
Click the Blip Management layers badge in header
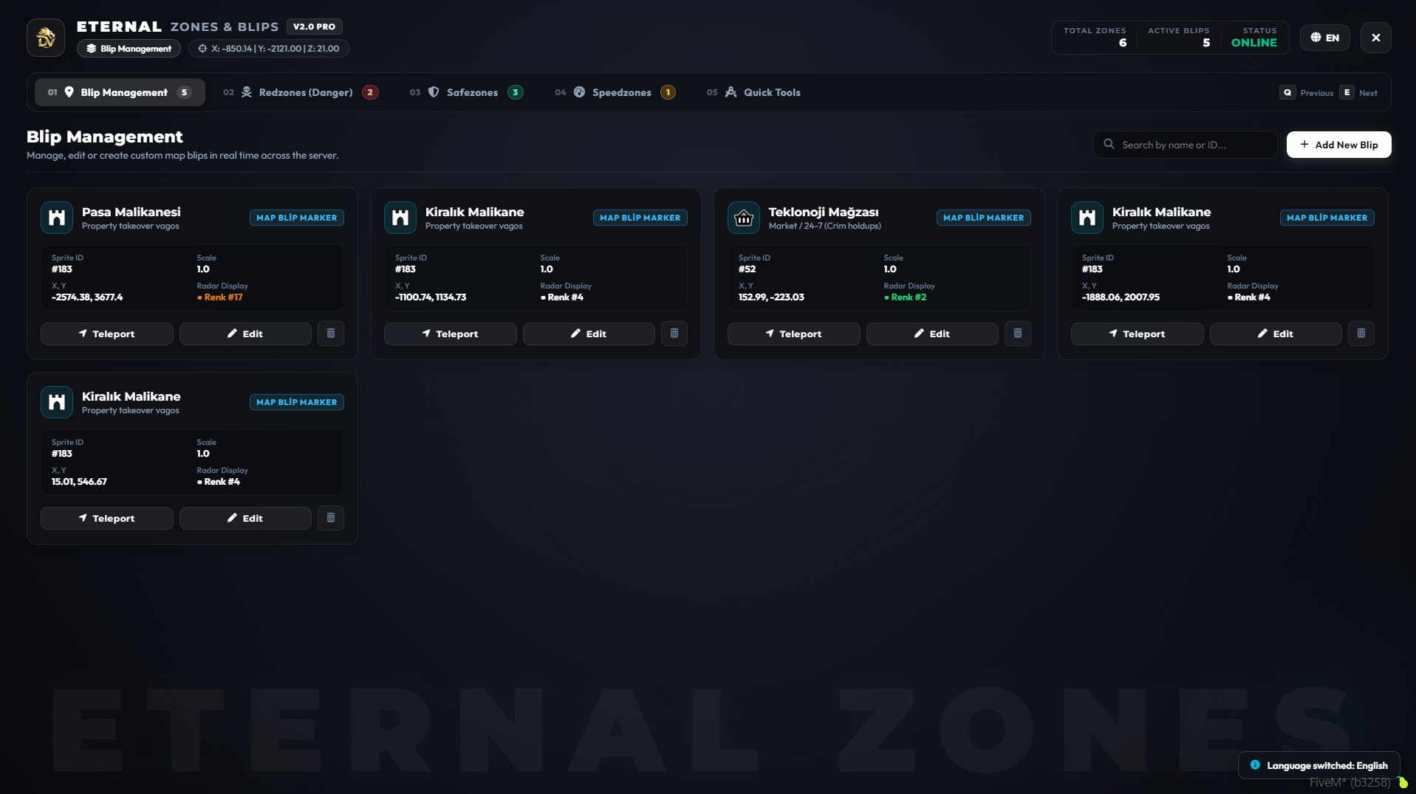[129, 49]
